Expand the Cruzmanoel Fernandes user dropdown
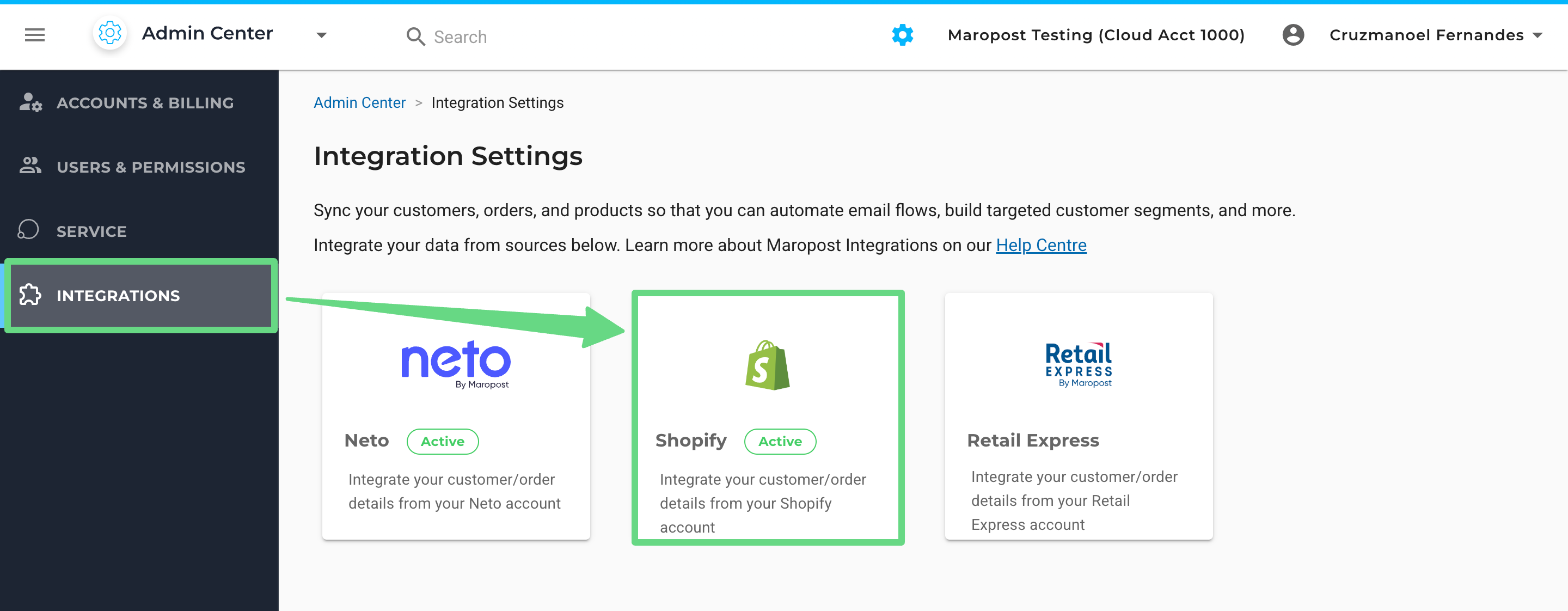Screen dimensions: 1568x611 pyautogui.click(x=1538, y=35)
